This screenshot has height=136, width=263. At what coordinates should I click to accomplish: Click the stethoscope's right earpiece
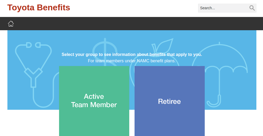[x=38, y=45]
